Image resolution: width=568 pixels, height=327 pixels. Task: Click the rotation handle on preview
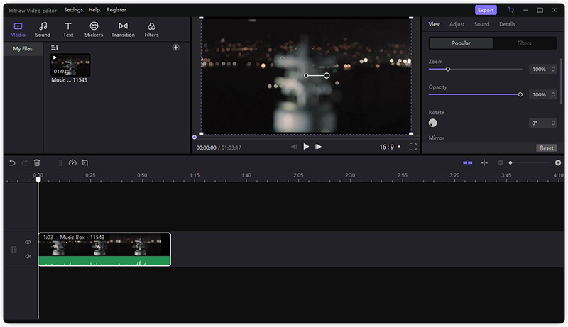click(327, 76)
